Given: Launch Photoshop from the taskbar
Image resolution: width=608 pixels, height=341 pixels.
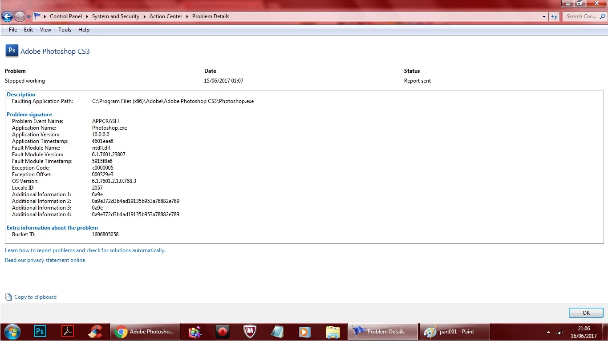Looking at the screenshot, I should [x=40, y=331].
